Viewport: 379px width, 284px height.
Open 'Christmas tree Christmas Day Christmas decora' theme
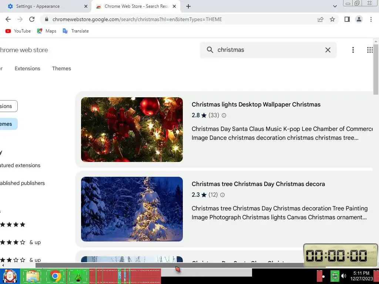258,184
